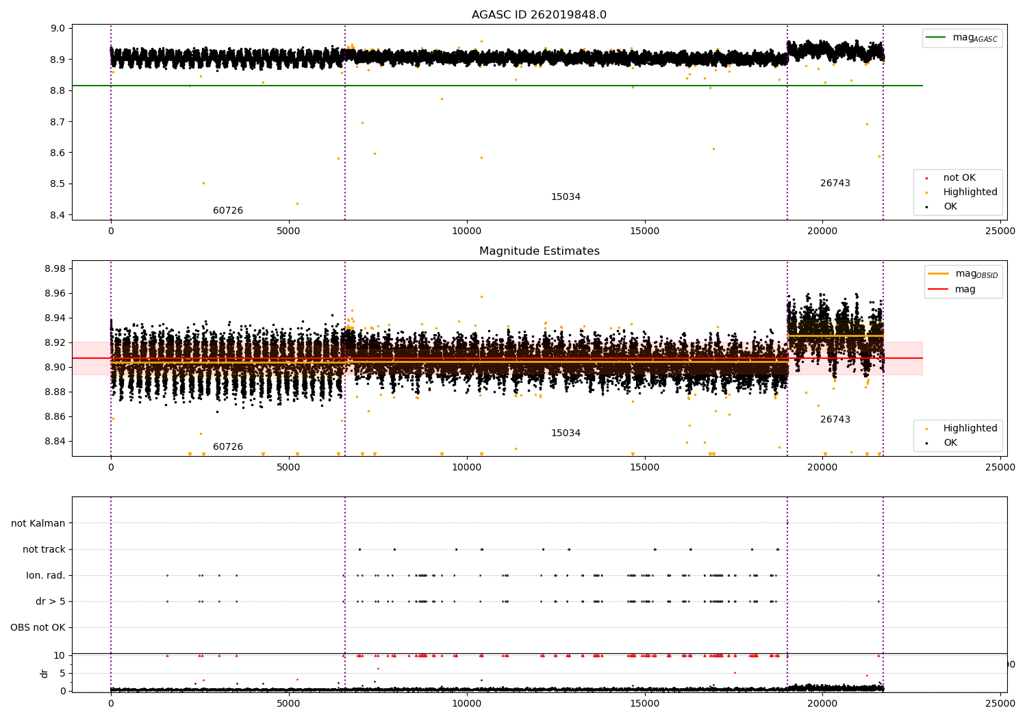Screen dimensions: 1027x719
Task: Click the 25000 x-axis tick of the top plot
Action: 1000,231
